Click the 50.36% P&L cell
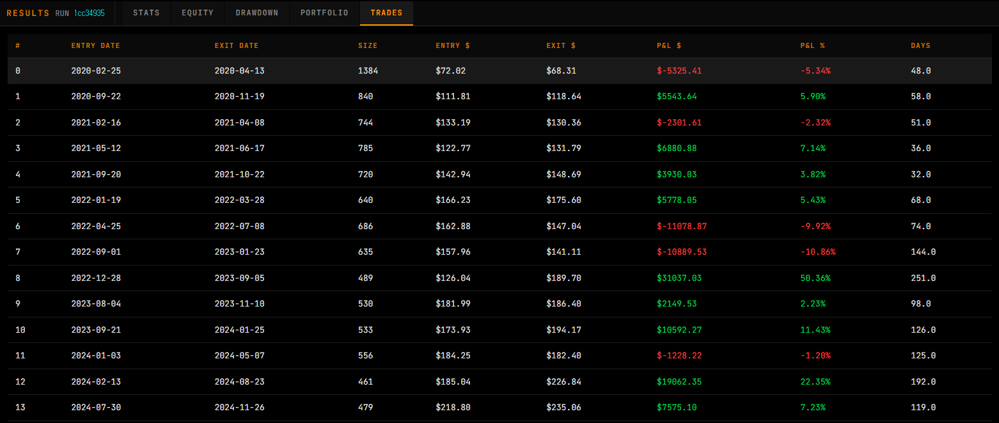 (815, 278)
